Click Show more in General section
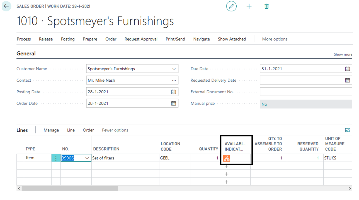 (x=343, y=54)
